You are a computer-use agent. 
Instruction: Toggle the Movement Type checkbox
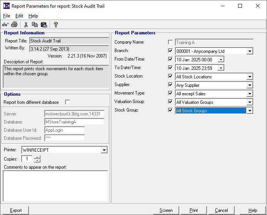[170, 93]
